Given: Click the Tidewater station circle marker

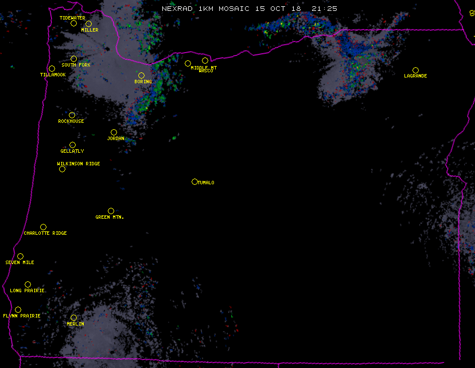Looking at the screenshot, I should coord(73,24).
